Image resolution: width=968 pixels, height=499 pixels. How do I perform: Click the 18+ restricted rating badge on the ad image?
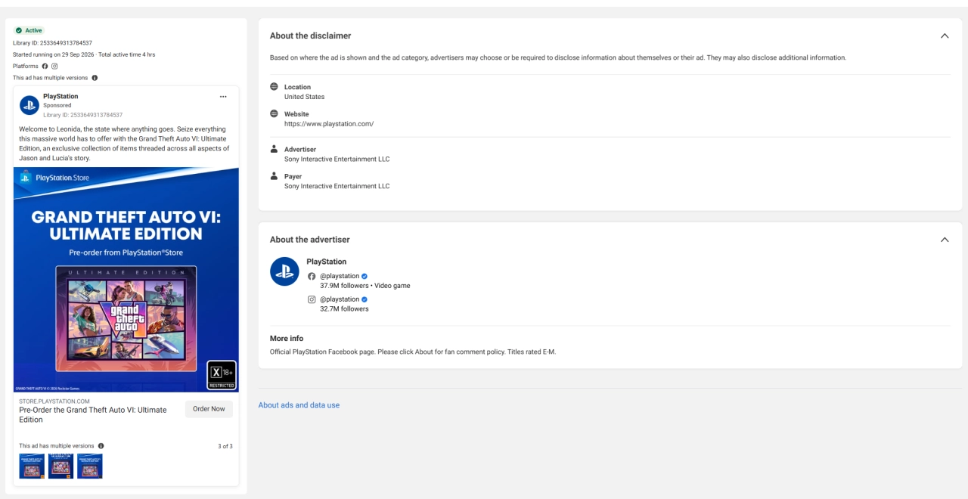click(x=222, y=375)
